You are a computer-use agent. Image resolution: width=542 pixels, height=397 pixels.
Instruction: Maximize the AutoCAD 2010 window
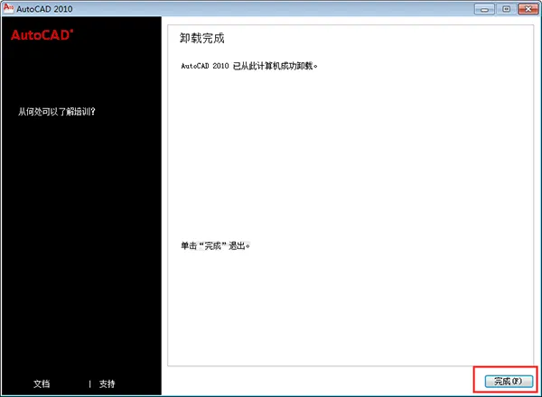506,9
